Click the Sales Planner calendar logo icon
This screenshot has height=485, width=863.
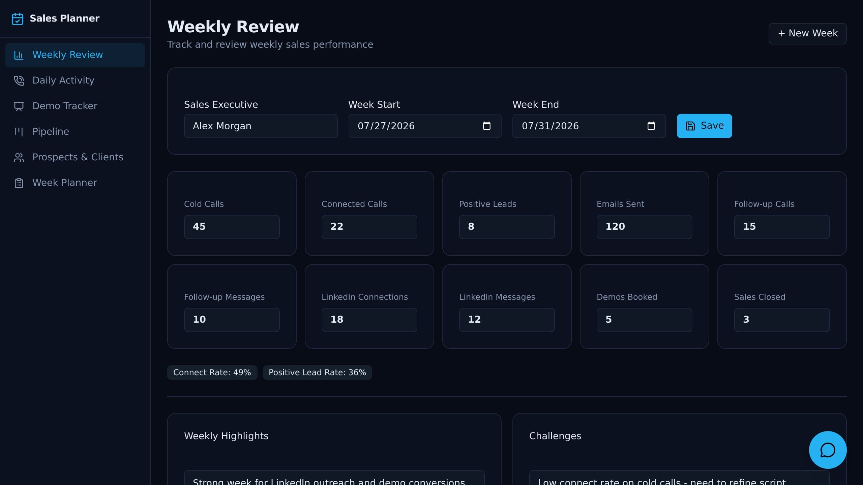pos(18,19)
